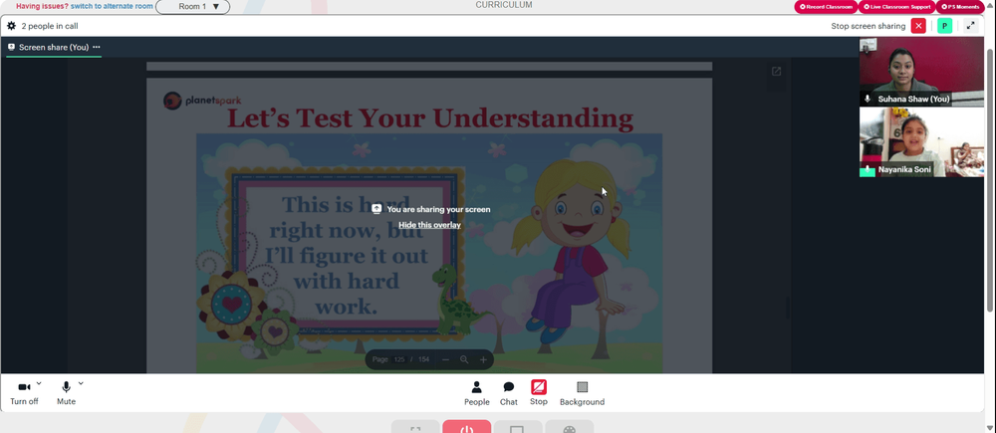Stop screen sharing from the bottom toolbar
This screenshot has height=433, width=996.
pyautogui.click(x=539, y=393)
